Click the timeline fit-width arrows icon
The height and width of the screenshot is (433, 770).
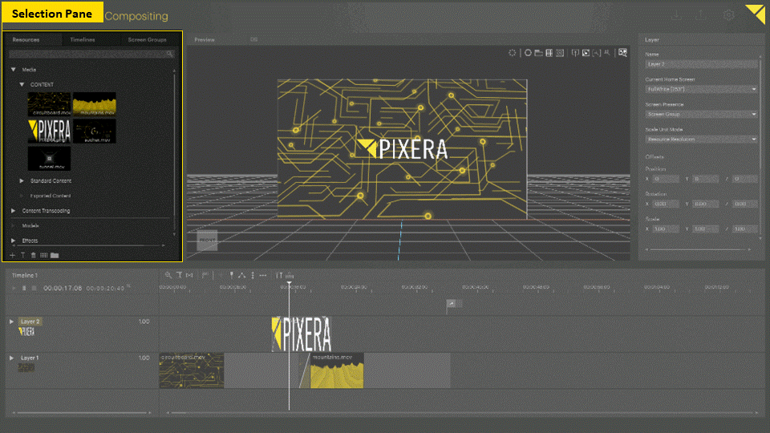click(189, 275)
